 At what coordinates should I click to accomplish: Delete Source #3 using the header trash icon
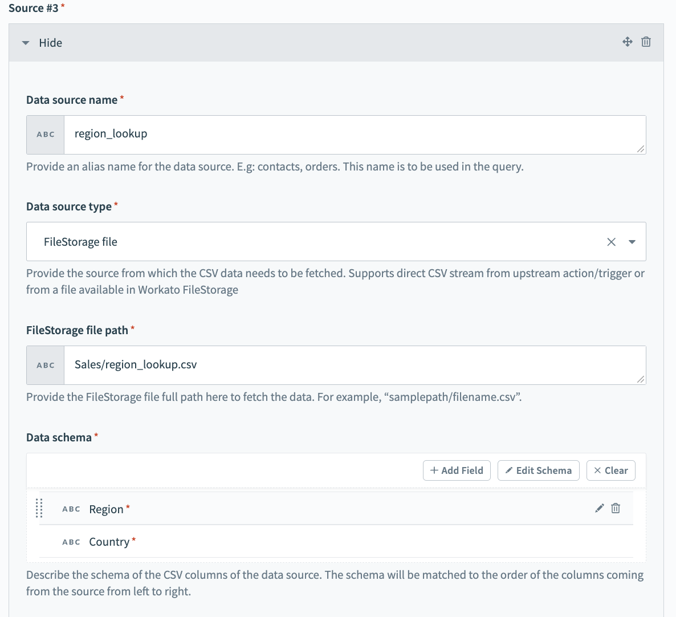pyautogui.click(x=646, y=42)
